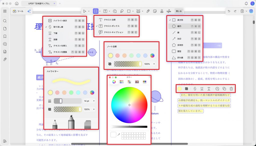Choose ハイライト表示 from the markup menu
256x146 pixels.
[x=65, y=20]
